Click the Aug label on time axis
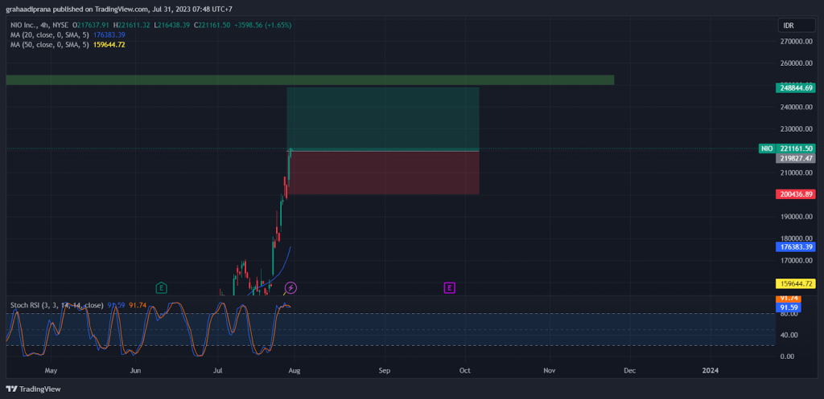Image resolution: width=824 pixels, height=399 pixels. pos(295,371)
